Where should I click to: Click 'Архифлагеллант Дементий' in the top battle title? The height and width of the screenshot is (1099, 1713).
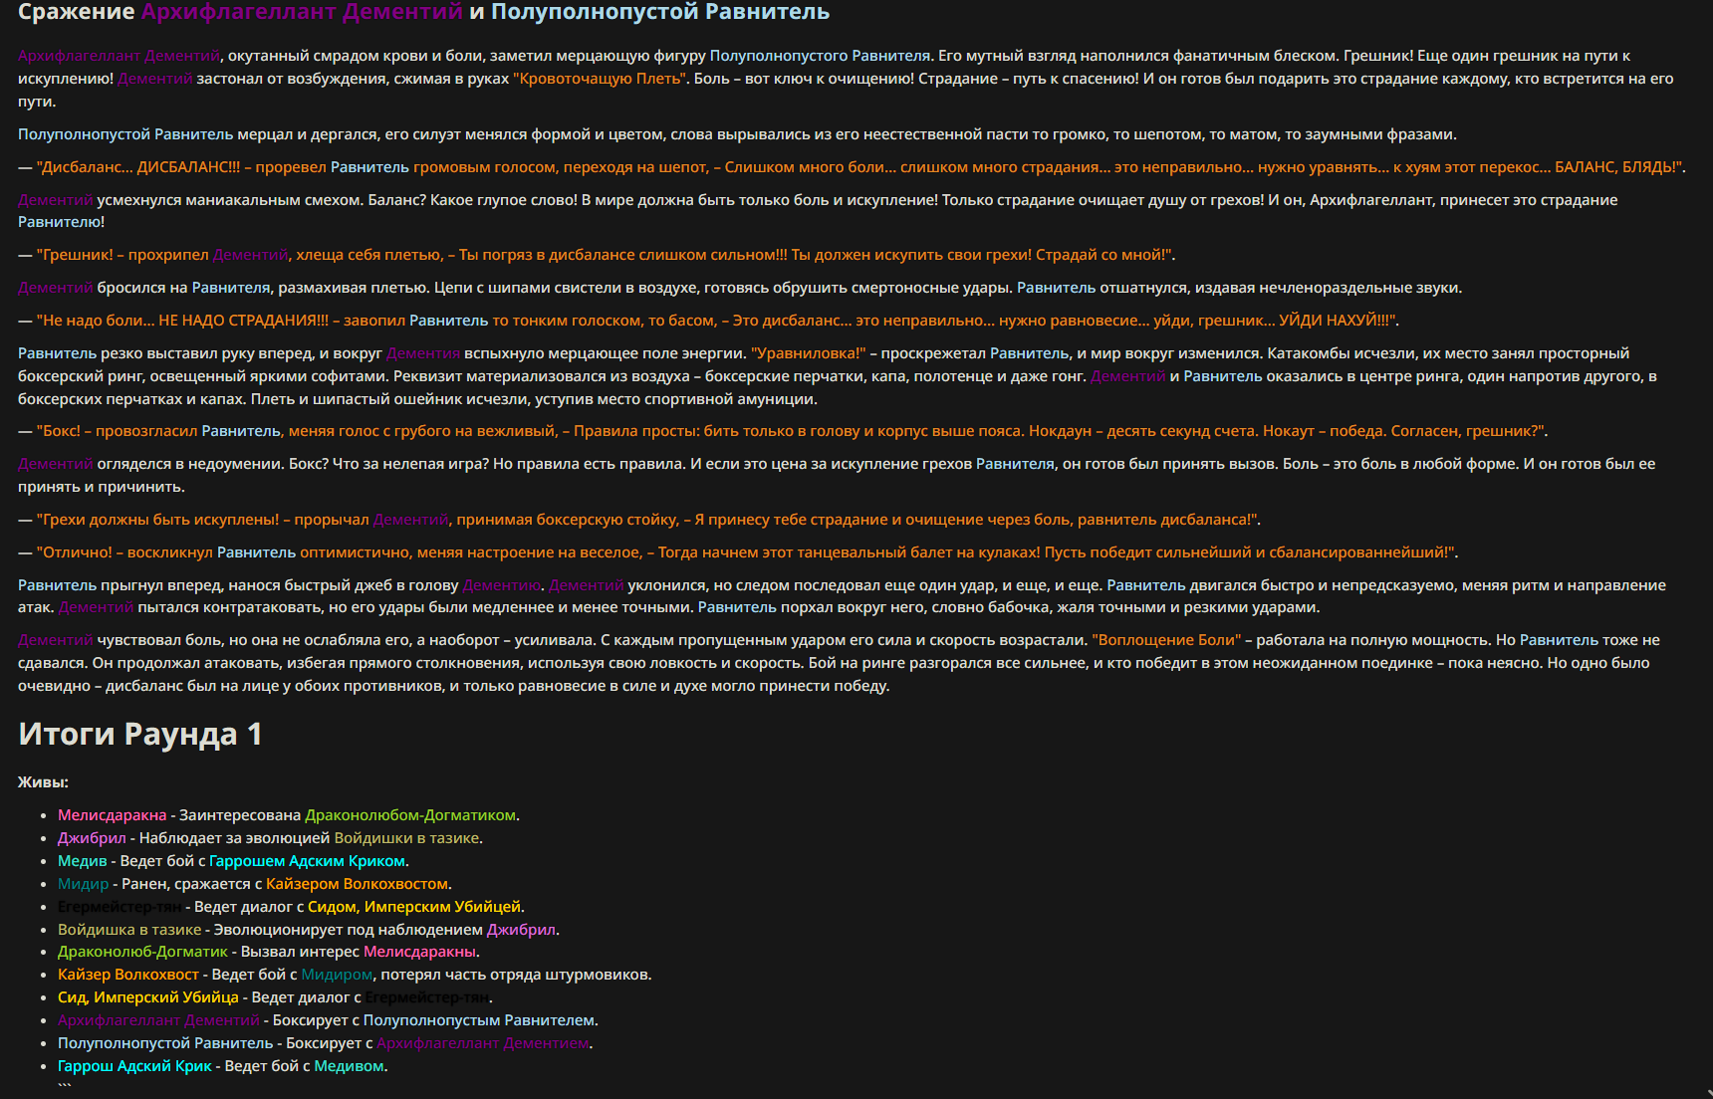[302, 12]
